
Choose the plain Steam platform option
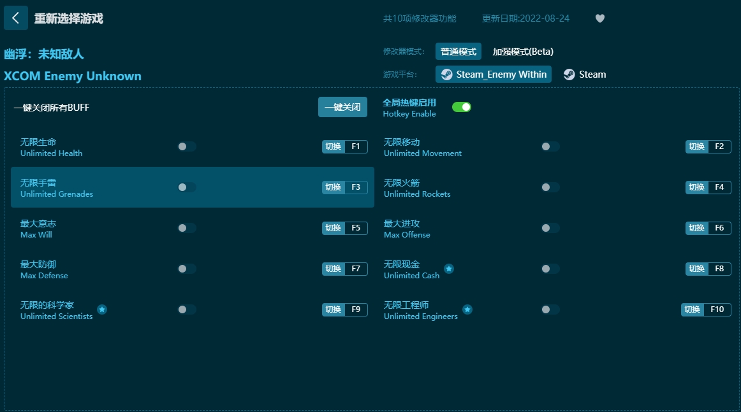click(x=584, y=75)
